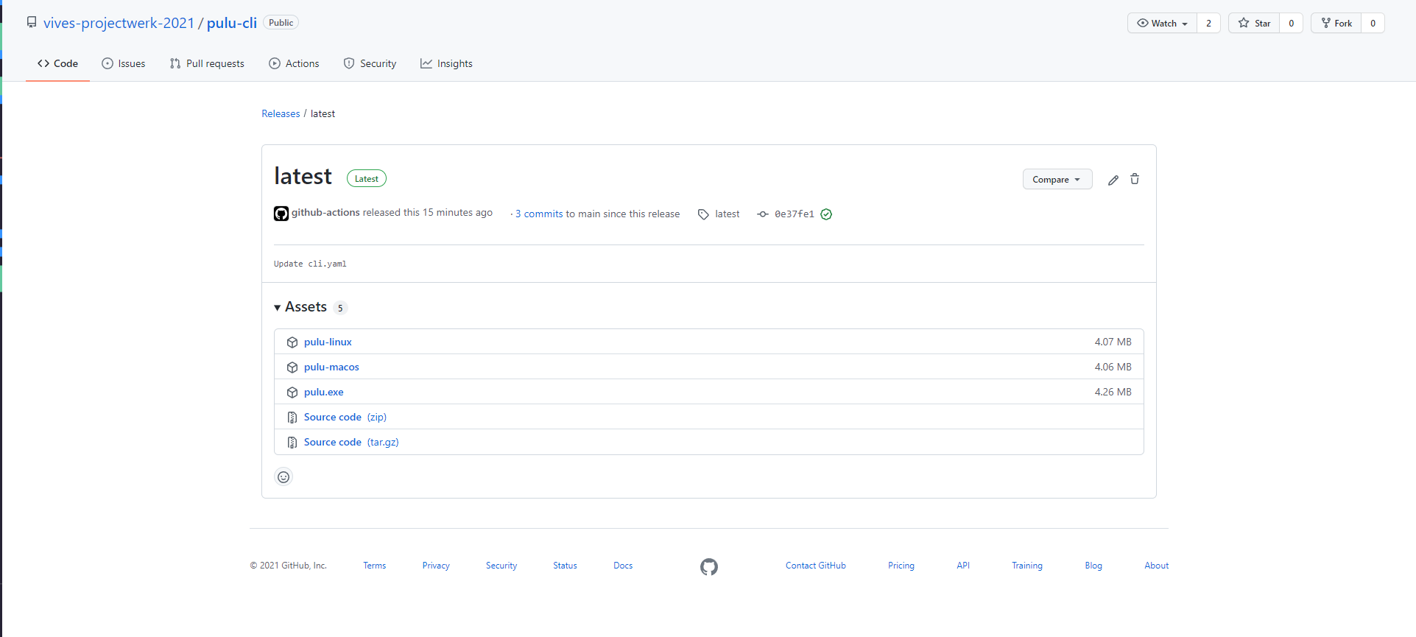Click the github-actions avatar icon

281,214
